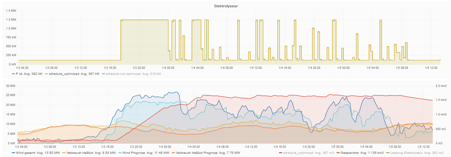Click the red Gasspeicher color marker
Screen dimensions: 451x157
pyautogui.click(x=339, y=153)
